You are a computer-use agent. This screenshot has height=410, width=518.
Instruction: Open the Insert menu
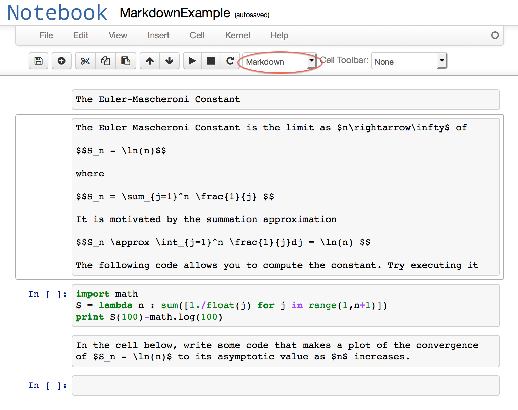(158, 35)
